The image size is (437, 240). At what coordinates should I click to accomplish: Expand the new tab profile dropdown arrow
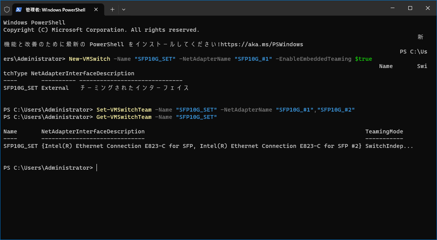pyautogui.click(x=124, y=10)
